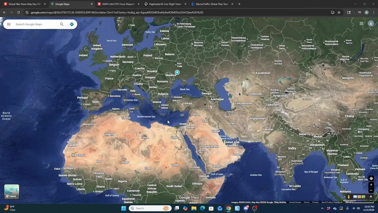Open the Flightradar24 tab
This screenshot has height=213, width=378.
[165, 4]
